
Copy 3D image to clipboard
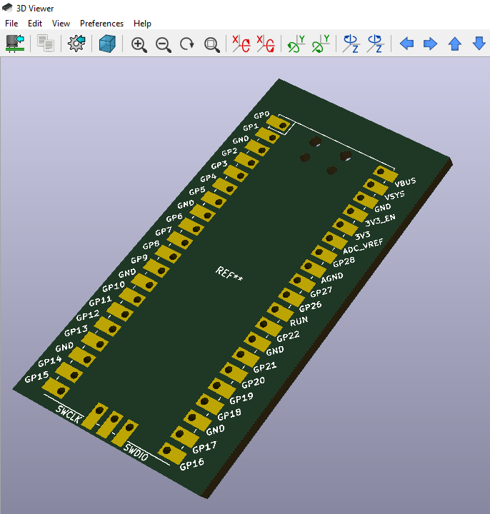[46, 44]
